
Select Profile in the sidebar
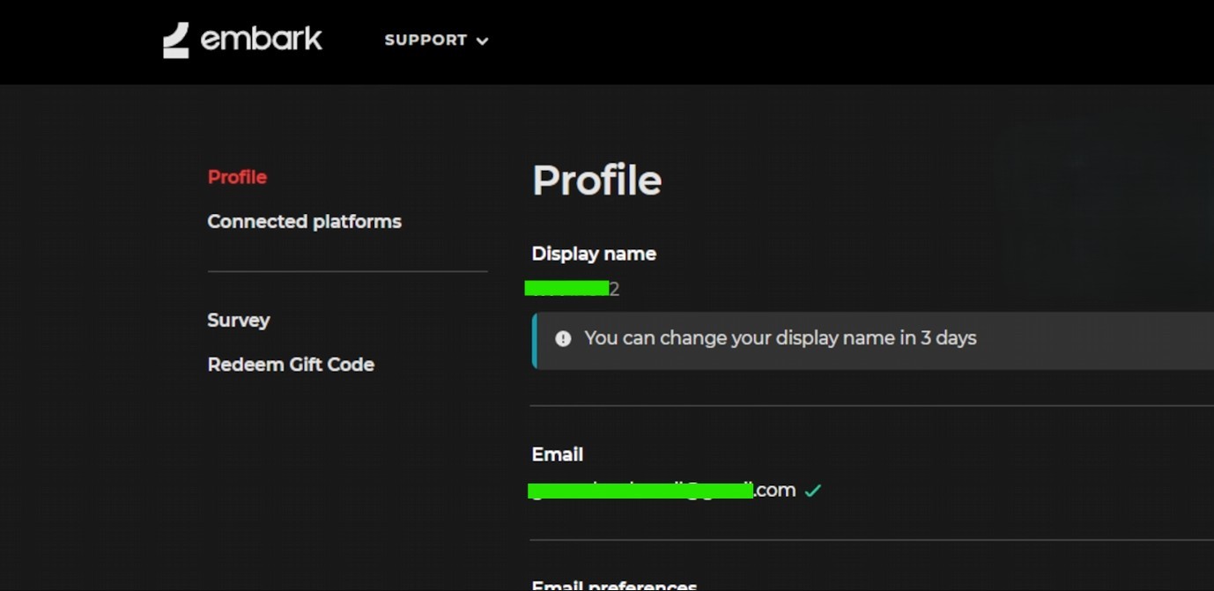pos(237,177)
